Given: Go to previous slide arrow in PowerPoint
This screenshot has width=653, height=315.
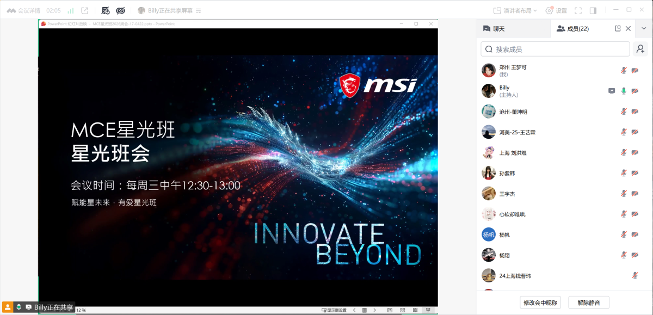Looking at the screenshot, I should point(354,310).
